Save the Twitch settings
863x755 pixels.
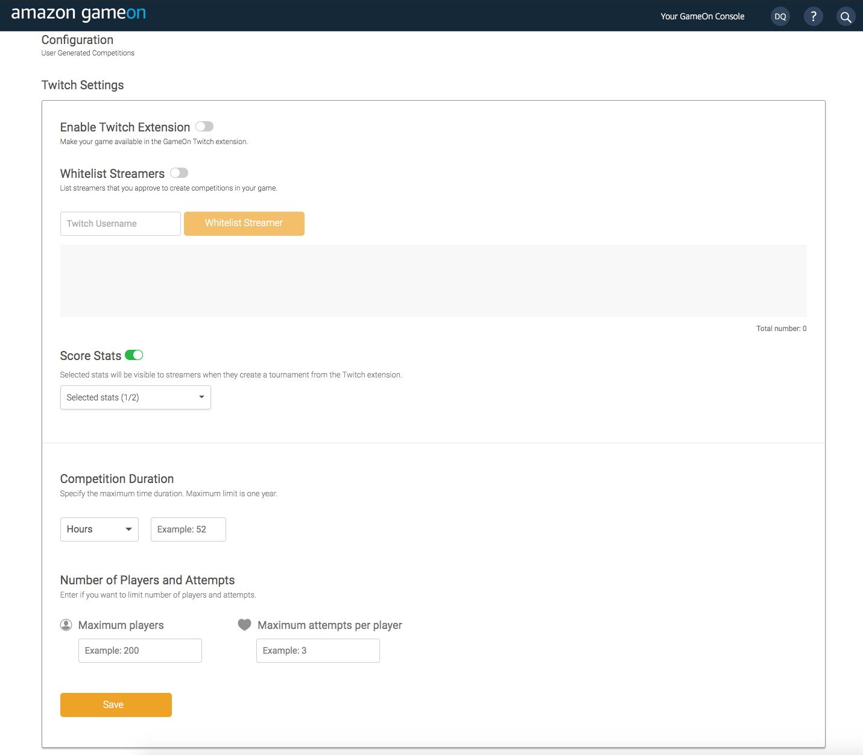click(116, 705)
